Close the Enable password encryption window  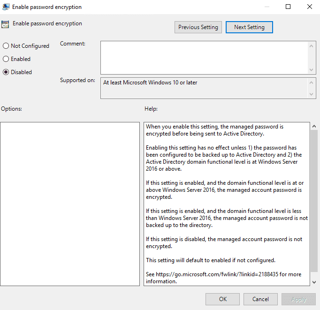pos(309,7)
